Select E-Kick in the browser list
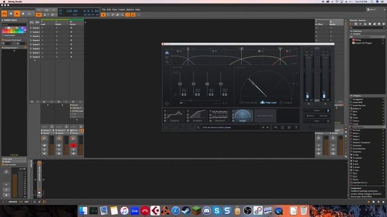387x217 pixels. (367, 164)
